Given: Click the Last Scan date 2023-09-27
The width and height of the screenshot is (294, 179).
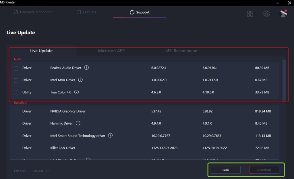Looking at the screenshot, I should click(41, 171).
